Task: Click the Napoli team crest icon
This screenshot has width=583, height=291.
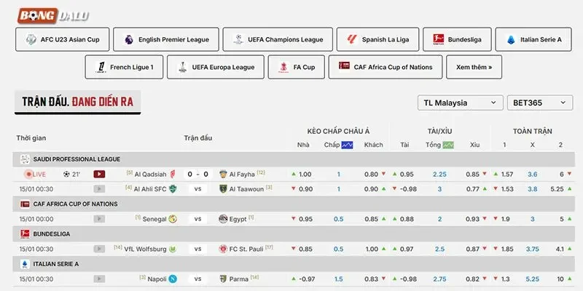Action: coord(173,279)
